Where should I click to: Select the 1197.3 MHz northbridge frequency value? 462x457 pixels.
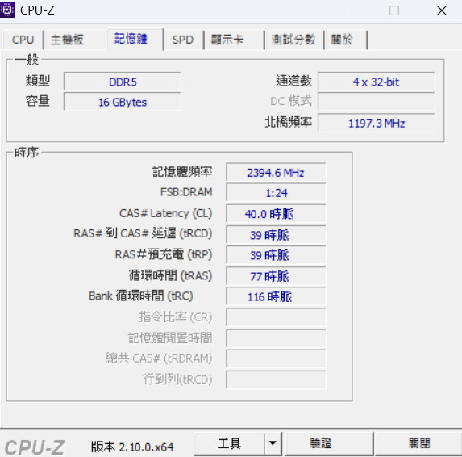tap(376, 123)
